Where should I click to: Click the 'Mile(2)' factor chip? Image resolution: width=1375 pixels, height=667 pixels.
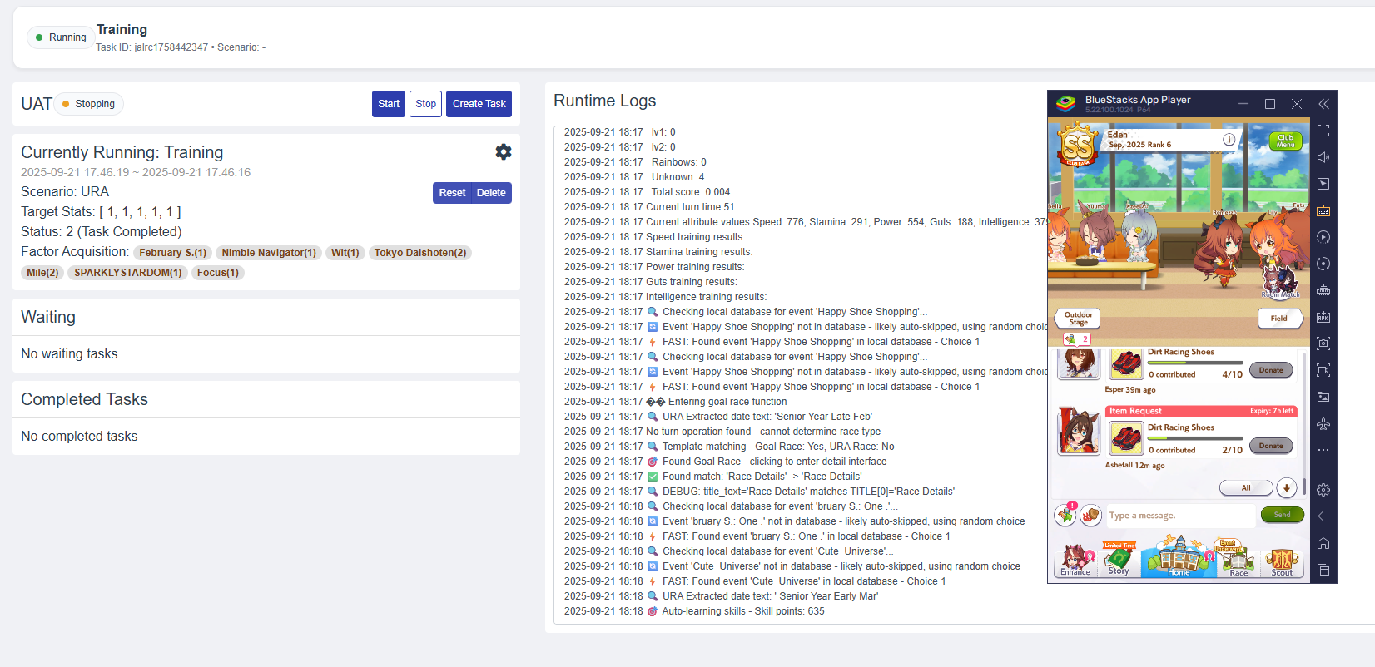pos(42,273)
